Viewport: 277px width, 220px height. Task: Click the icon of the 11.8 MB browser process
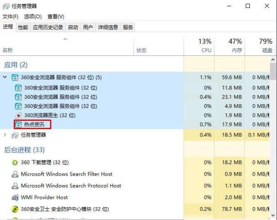pos(18,88)
